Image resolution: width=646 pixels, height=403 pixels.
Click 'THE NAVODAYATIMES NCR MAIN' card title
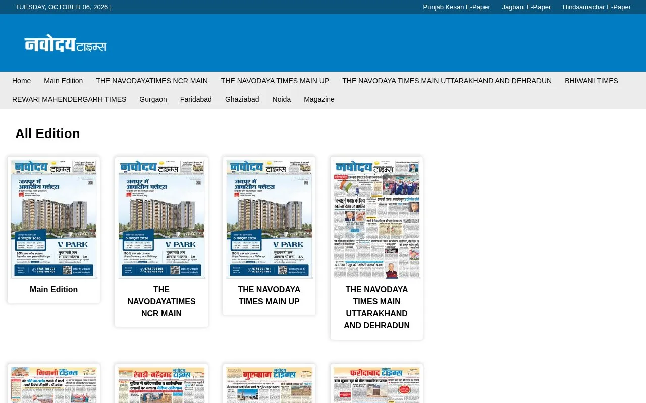(161, 302)
